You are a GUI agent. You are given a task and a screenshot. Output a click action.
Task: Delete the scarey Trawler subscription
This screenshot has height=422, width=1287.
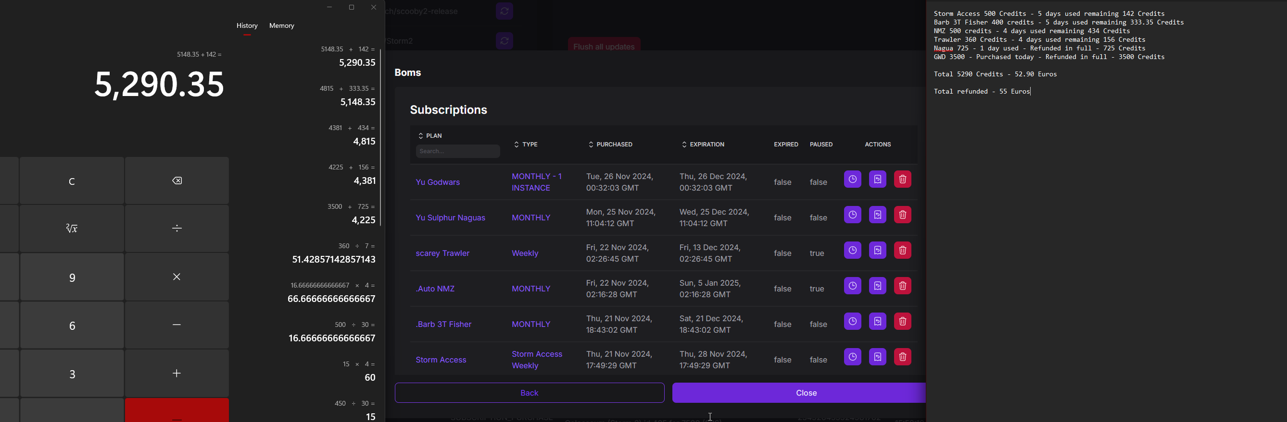[902, 251]
